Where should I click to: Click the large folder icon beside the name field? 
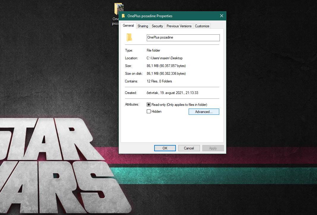(129, 37)
